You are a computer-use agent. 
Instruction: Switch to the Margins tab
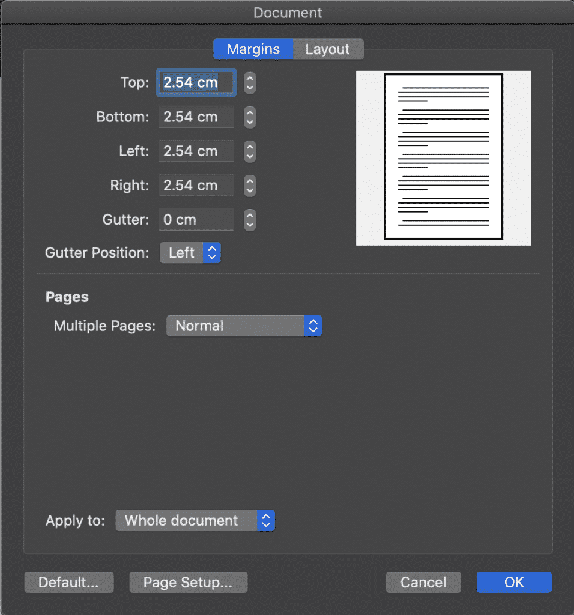point(253,49)
